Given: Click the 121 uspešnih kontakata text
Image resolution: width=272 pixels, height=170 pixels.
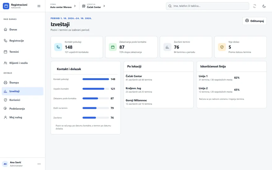Looking at the screenshot, I should pos(77,52).
